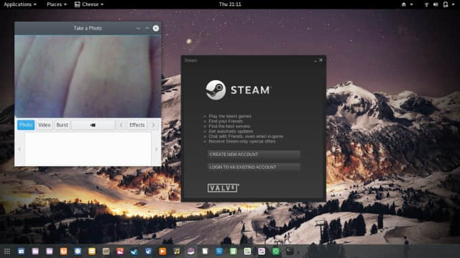
Task: Go to the next effects page arrow
Action: (153, 125)
